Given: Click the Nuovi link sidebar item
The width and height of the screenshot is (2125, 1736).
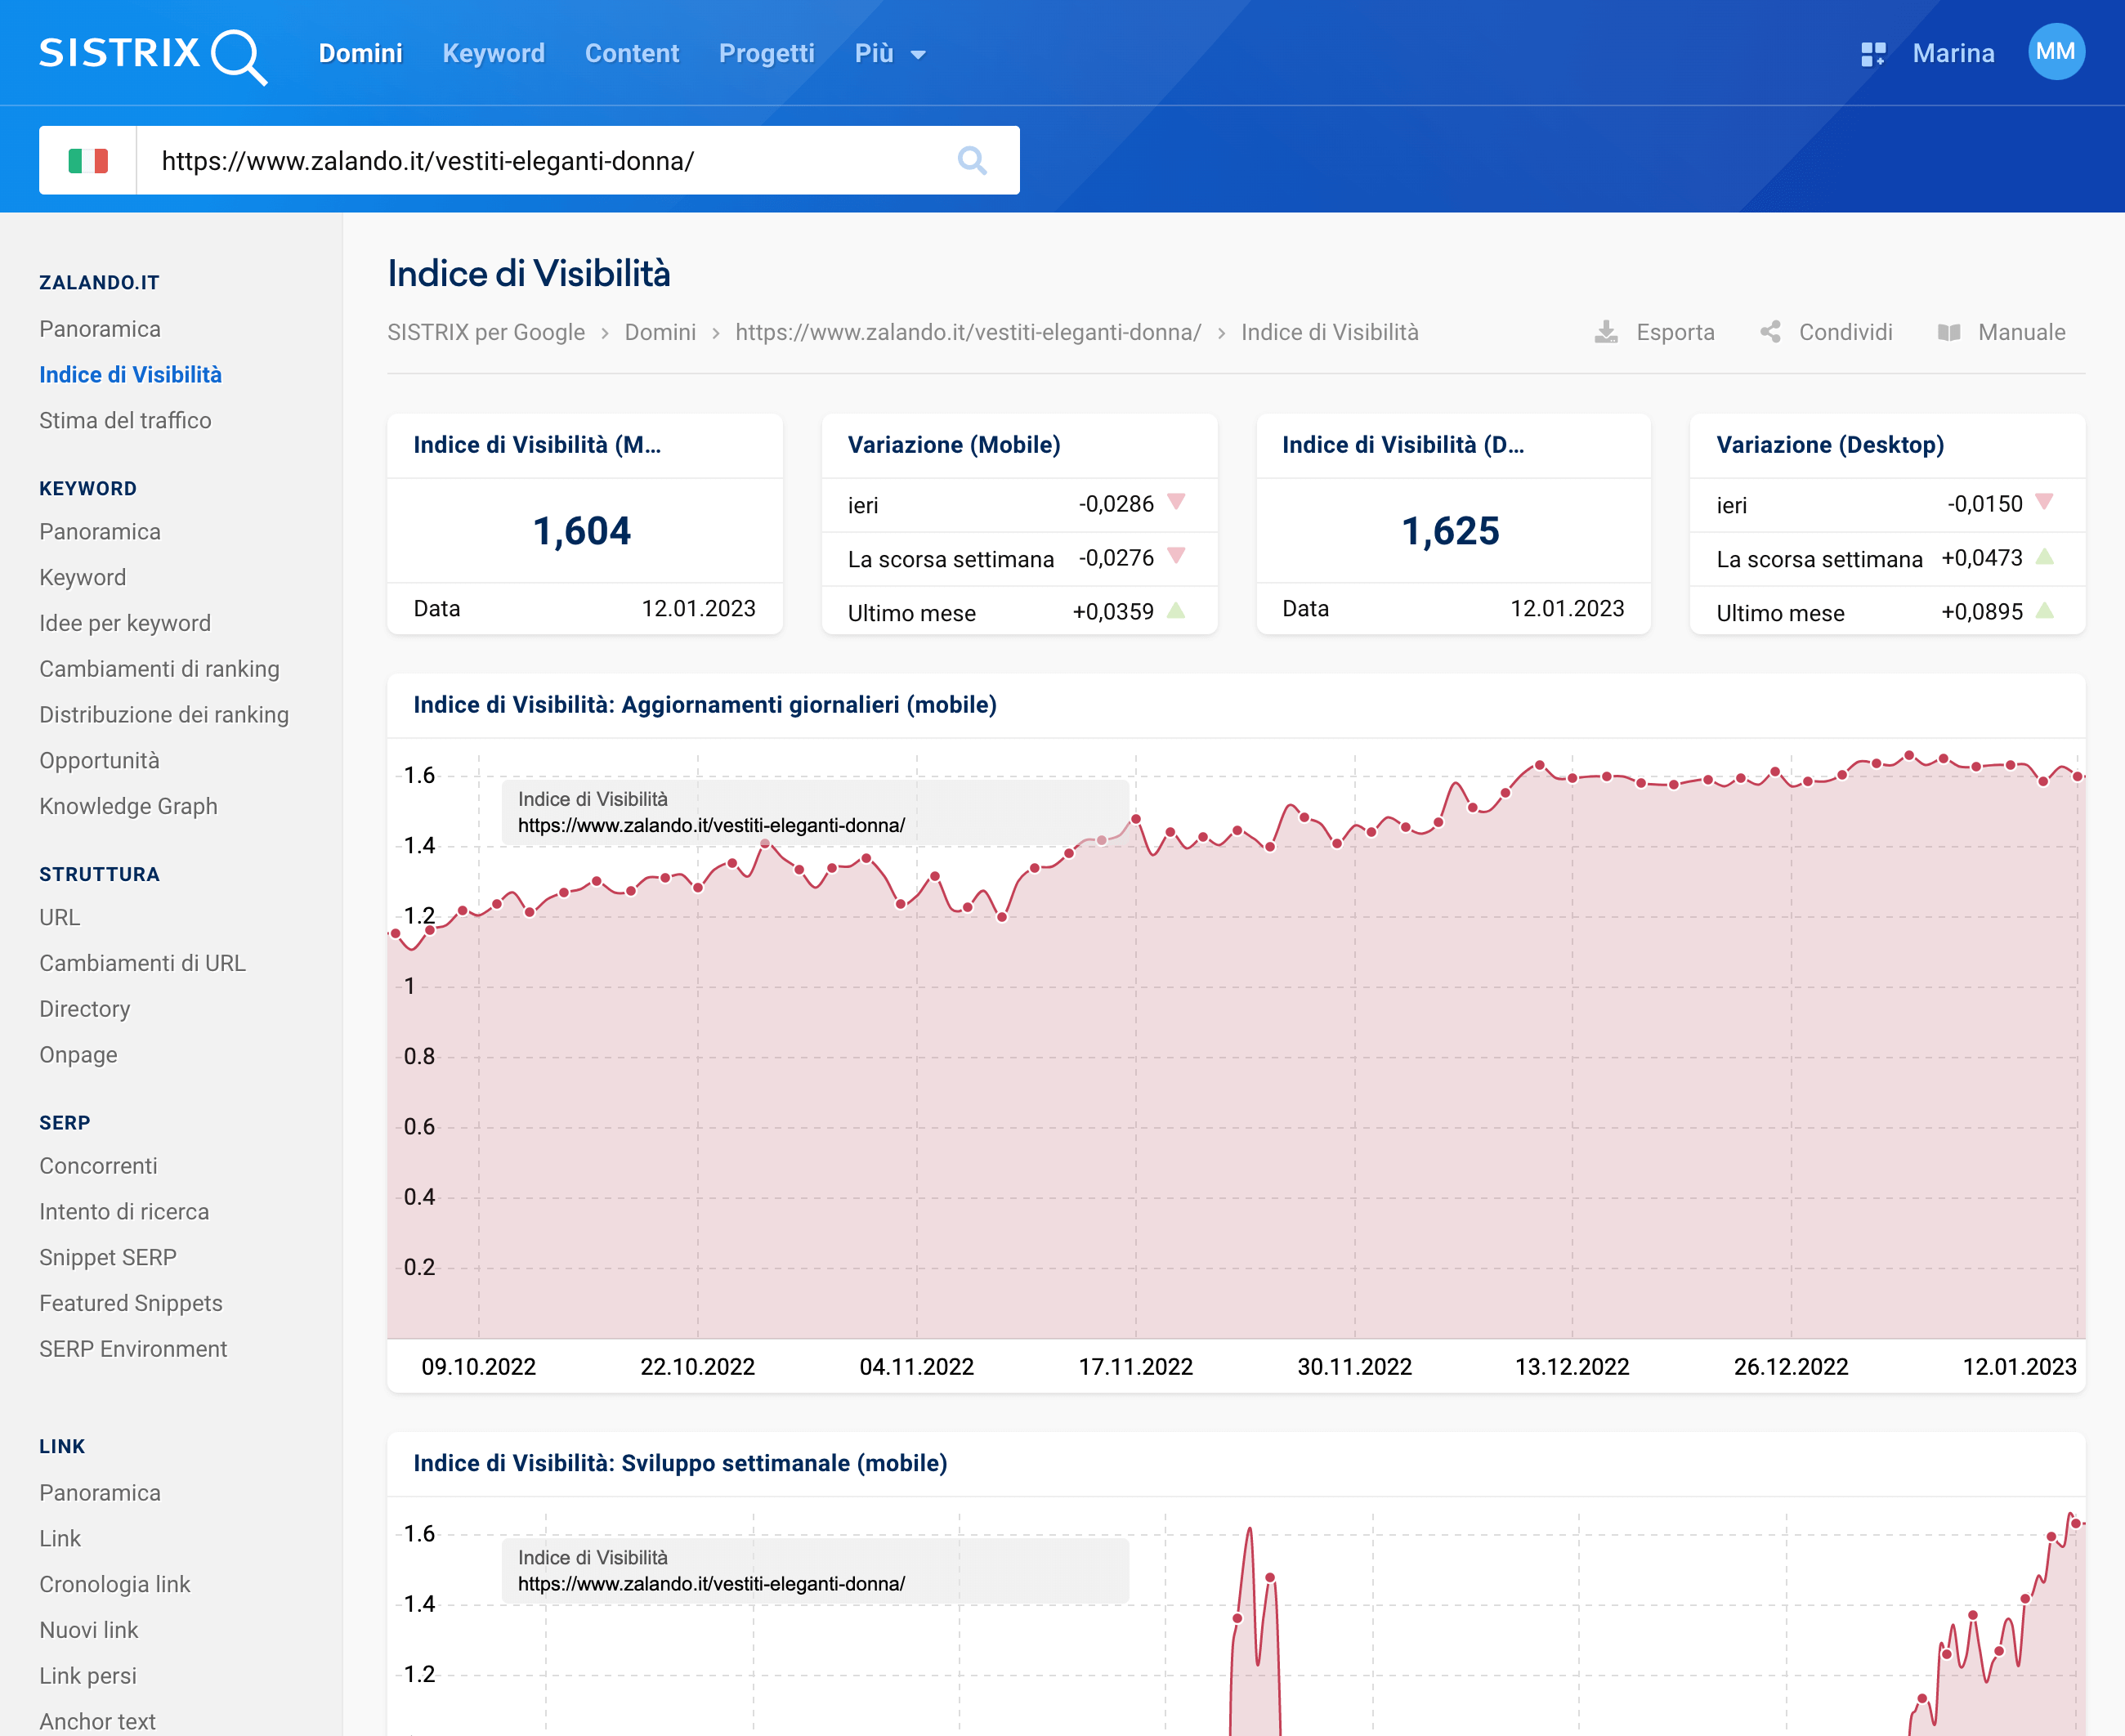Looking at the screenshot, I should 88,1630.
